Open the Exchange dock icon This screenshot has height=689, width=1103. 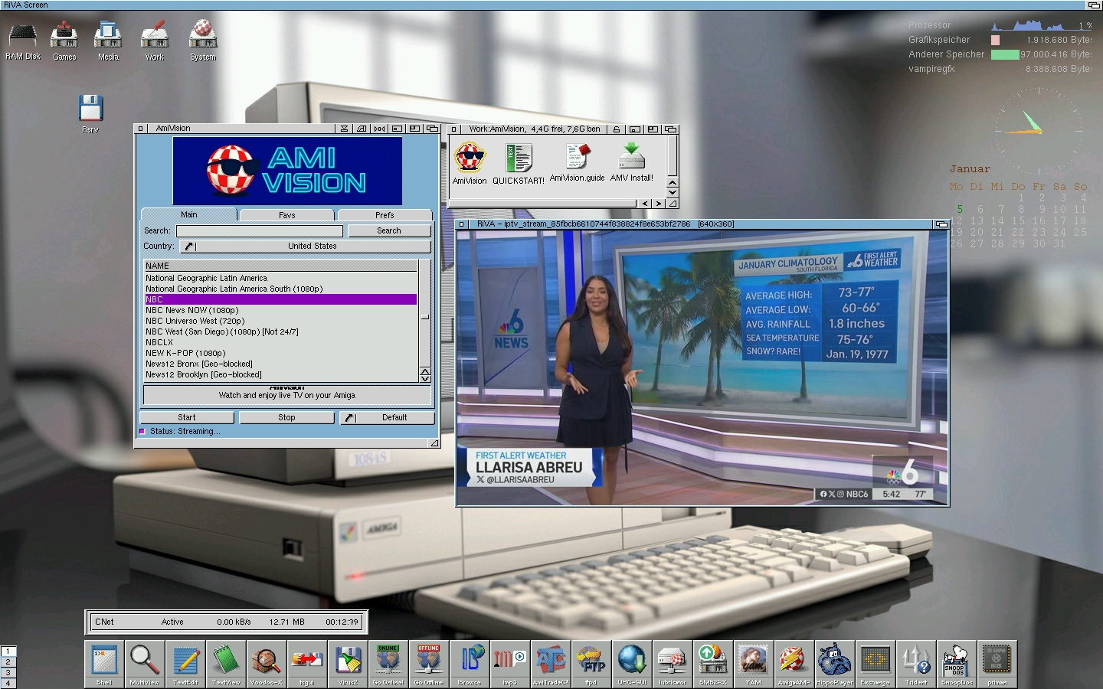click(x=876, y=663)
